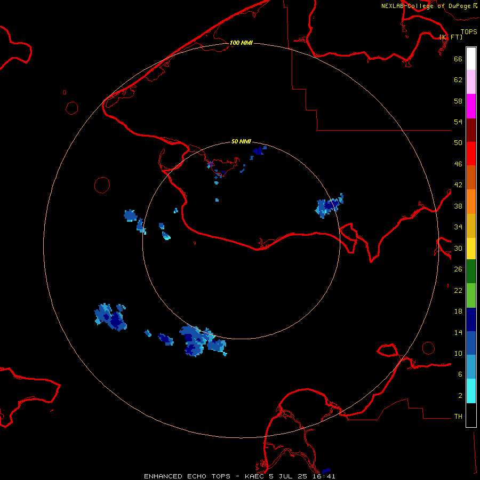The image size is (480, 480).
Task: Click the large echo cluster on the bottom of the 50 NMI ring
Action: [203, 341]
